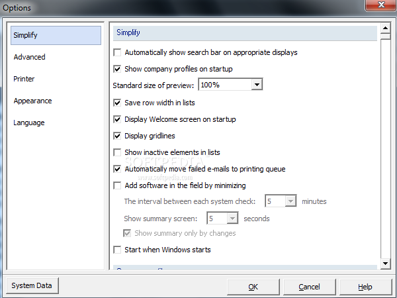The image size is (397, 298).
Task: Open system check interval minutes dropdown
Action: pyautogui.click(x=290, y=201)
